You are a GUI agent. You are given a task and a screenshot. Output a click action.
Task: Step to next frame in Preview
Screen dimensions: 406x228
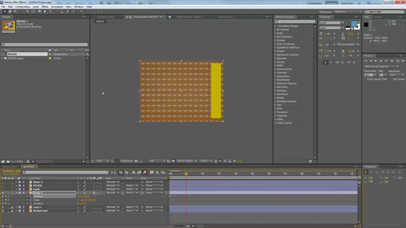(x=381, y=61)
